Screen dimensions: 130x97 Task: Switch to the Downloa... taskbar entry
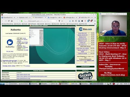tap(84, 84)
